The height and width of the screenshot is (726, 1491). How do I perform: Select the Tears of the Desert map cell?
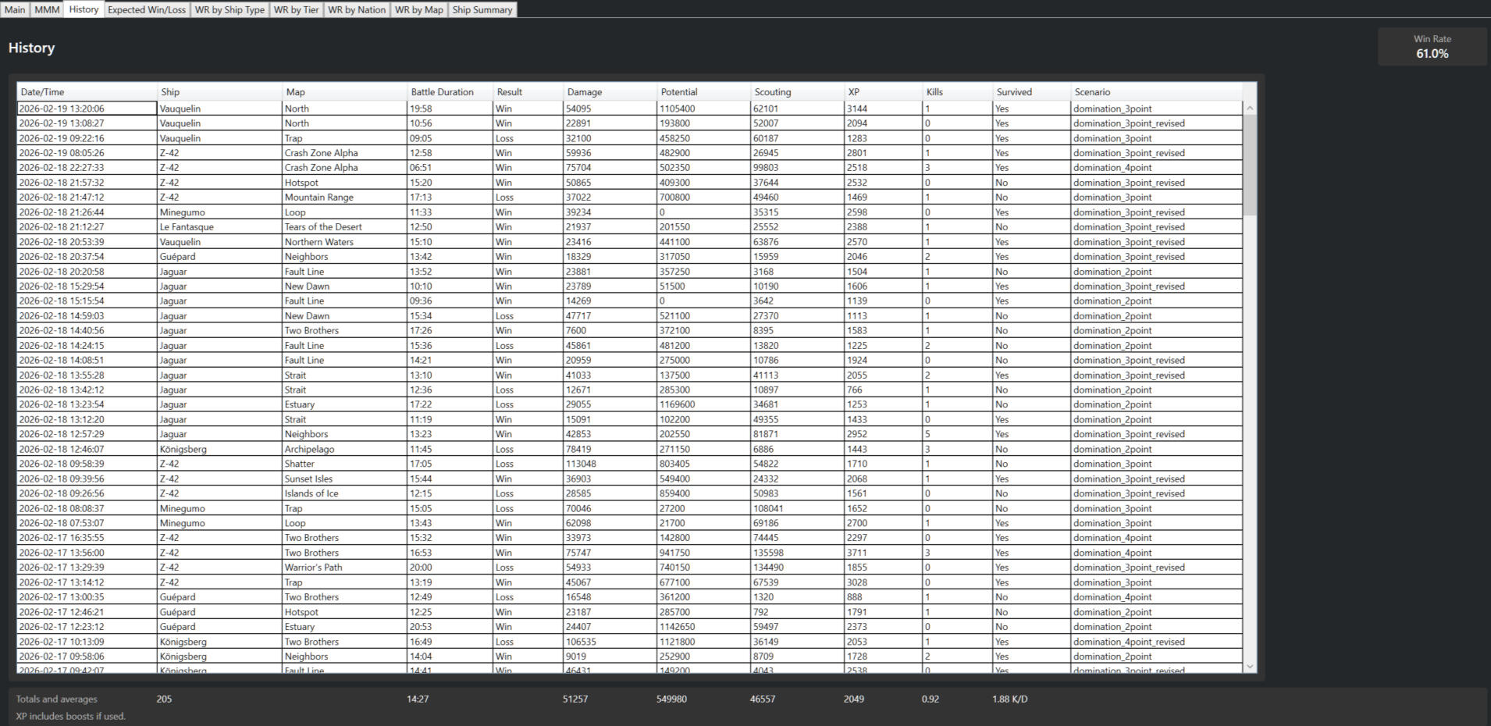343,227
